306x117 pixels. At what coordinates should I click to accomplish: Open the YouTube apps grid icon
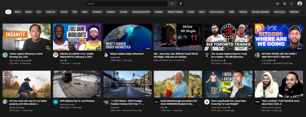[x=284, y=4]
